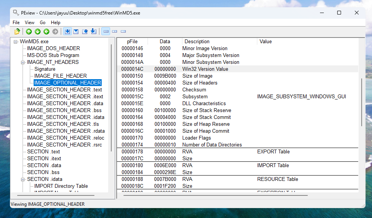Click the pFile column header
This screenshot has width=372, height=218.
coord(132,42)
